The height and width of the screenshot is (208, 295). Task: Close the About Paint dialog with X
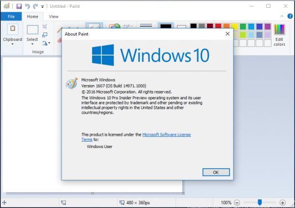(x=228, y=34)
